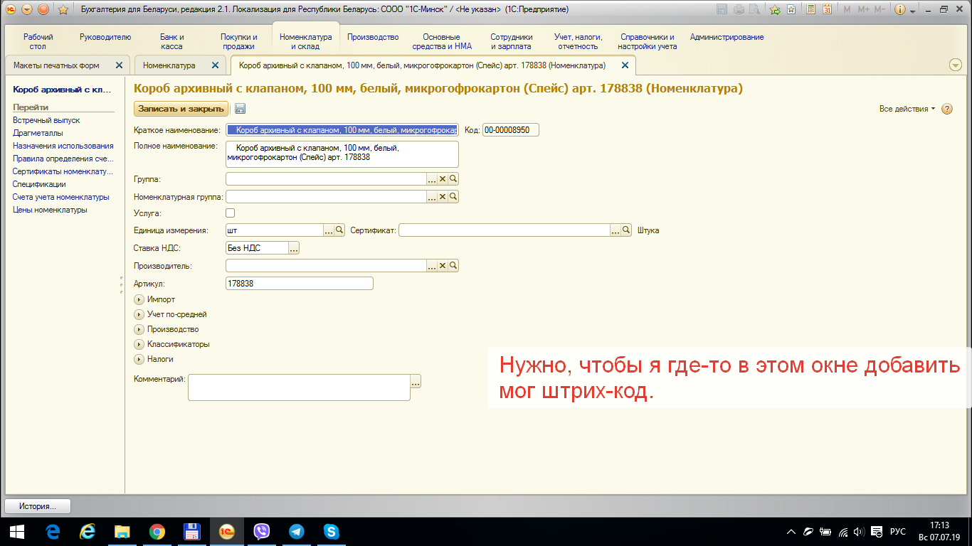Screen dimensions: 972x546
Task: Open Telegram from the Windows taskbar
Action: 297,531
